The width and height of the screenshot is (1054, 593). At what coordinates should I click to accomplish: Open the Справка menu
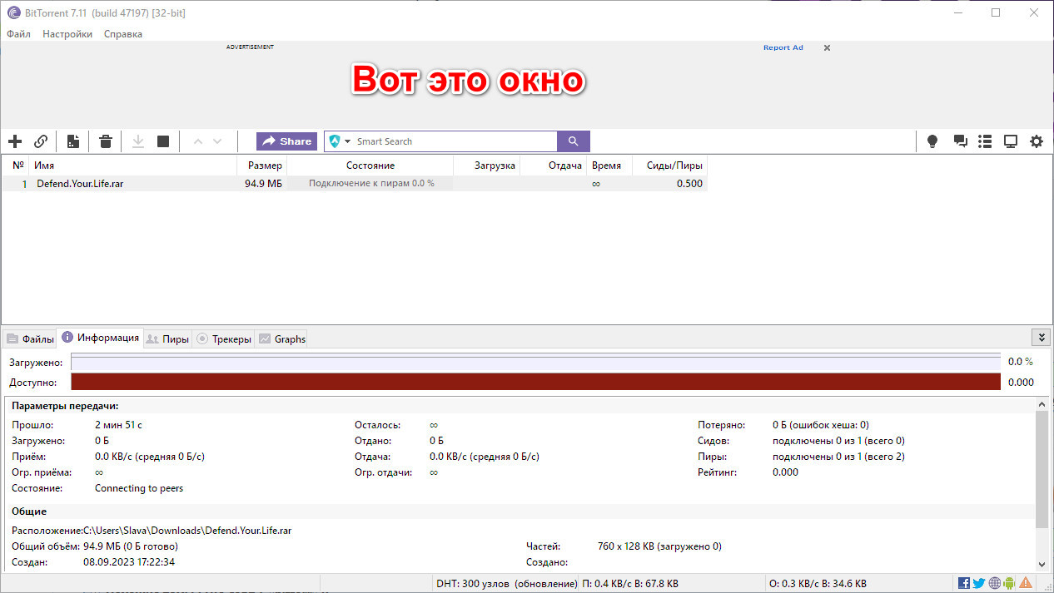coord(123,34)
